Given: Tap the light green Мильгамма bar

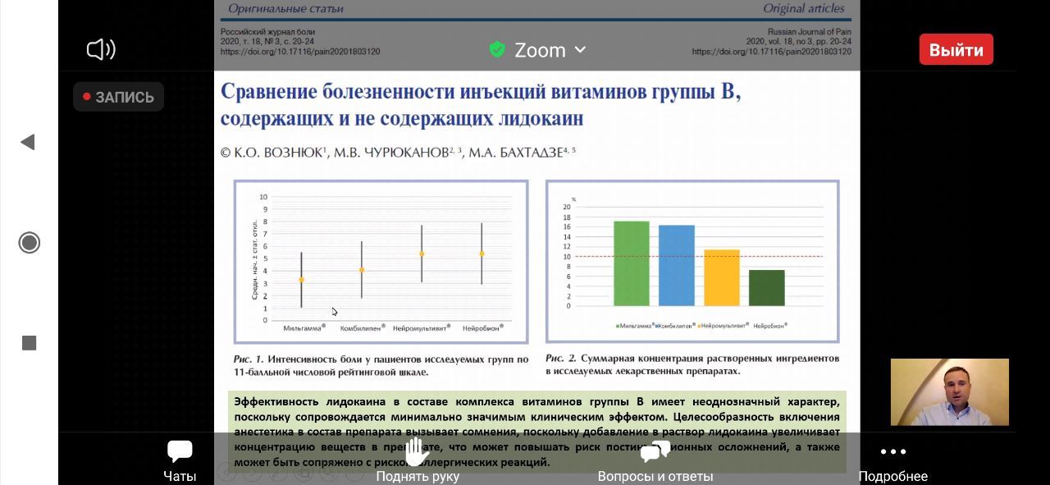Looking at the screenshot, I should (632, 263).
